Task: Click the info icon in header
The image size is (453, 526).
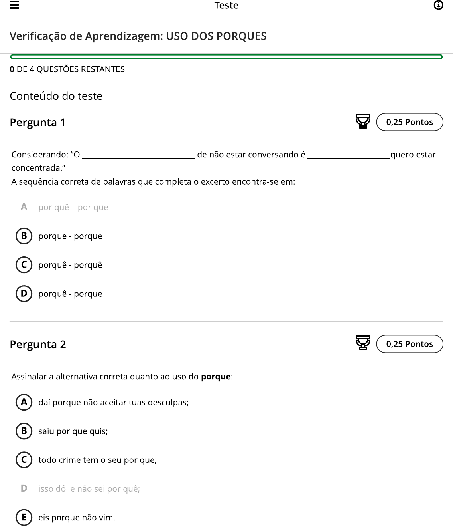Action: coord(438,5)
